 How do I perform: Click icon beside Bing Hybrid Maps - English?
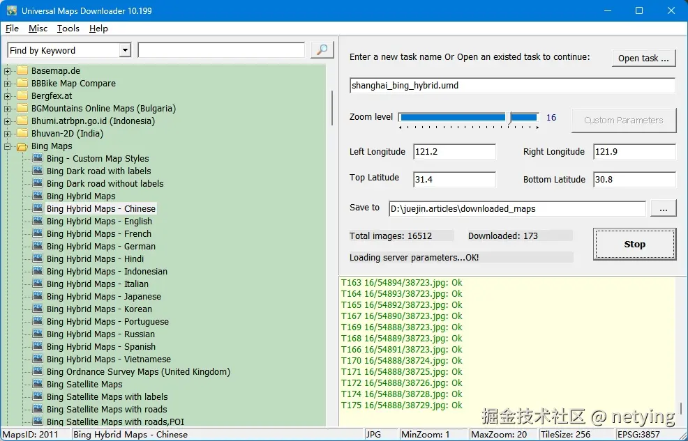[x=38, y=221]
